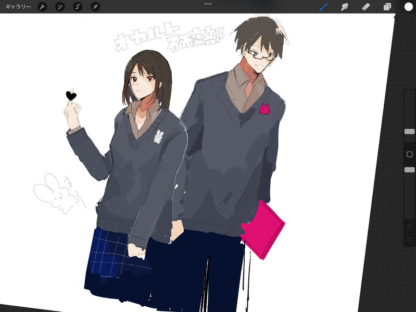416x312 pixels.
Task: Tap the Redo arrow in the sidebar
Action: pyautogui.click(x=409, y=239)
